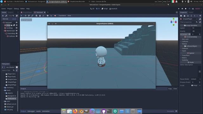203x114 pixels.
Task: Click the use local space cube icon
Action: [x=48, y=16]
